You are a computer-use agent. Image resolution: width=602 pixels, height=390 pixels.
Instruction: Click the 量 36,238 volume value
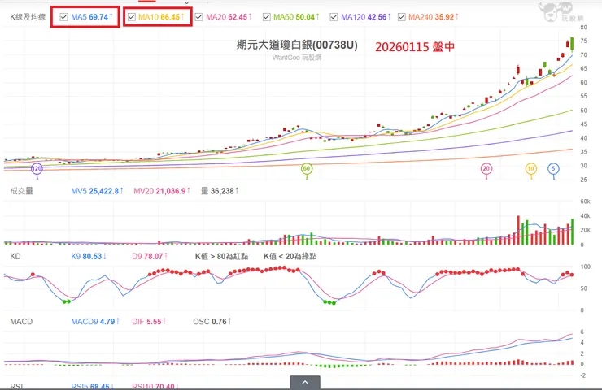coord(220,191)
